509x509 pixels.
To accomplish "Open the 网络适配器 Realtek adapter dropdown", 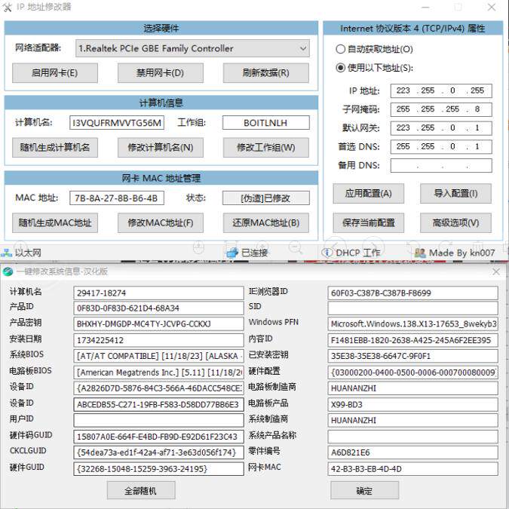I will coord(192,48).
